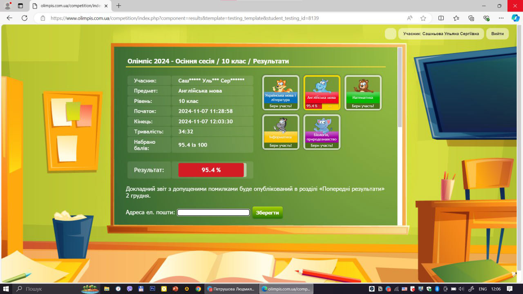Viewport: 523px width, 294px height.
Task: Click the end time 2024-11-07 12:03:30
Action: [206, 121]
